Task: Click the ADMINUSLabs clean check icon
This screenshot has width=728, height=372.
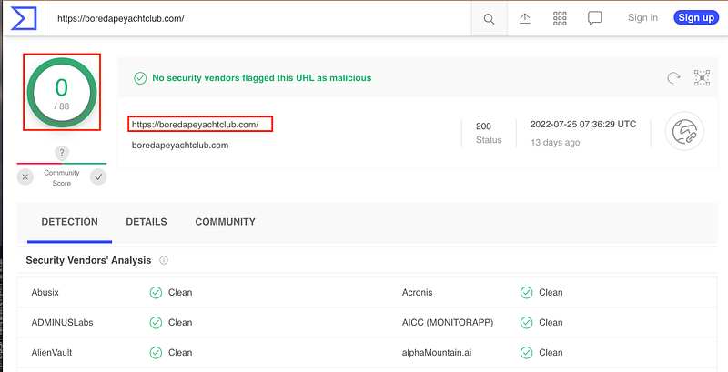Action: (x=156, y=323)
